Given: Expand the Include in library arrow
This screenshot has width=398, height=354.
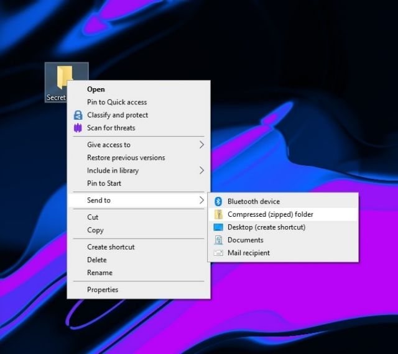Looking at the screenshot, I should click(201, 170).
